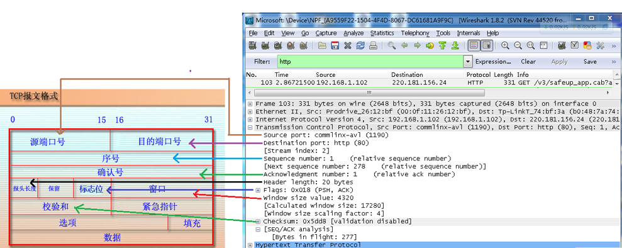Reload the capture file icon

click(360, 45)
